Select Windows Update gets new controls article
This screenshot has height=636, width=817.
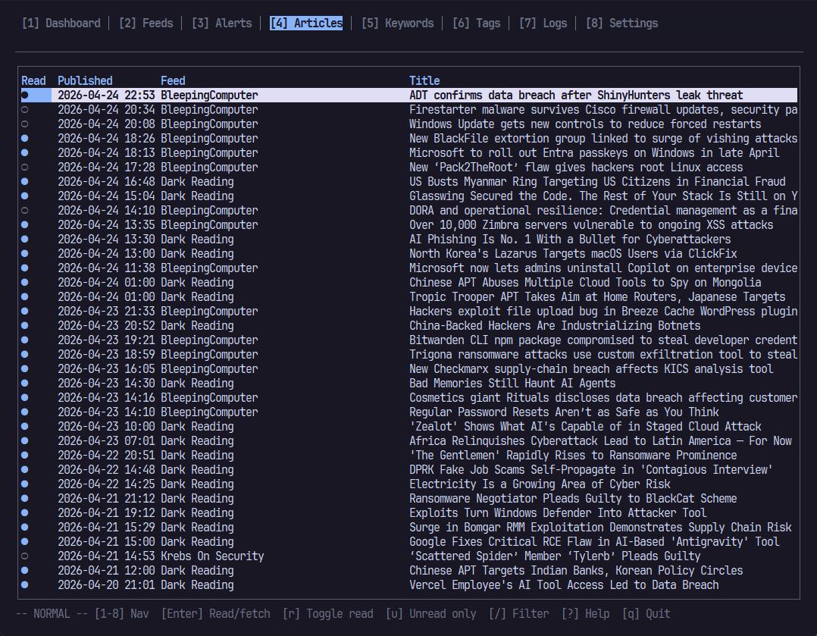pyautogui.click(x=409, y=124)
